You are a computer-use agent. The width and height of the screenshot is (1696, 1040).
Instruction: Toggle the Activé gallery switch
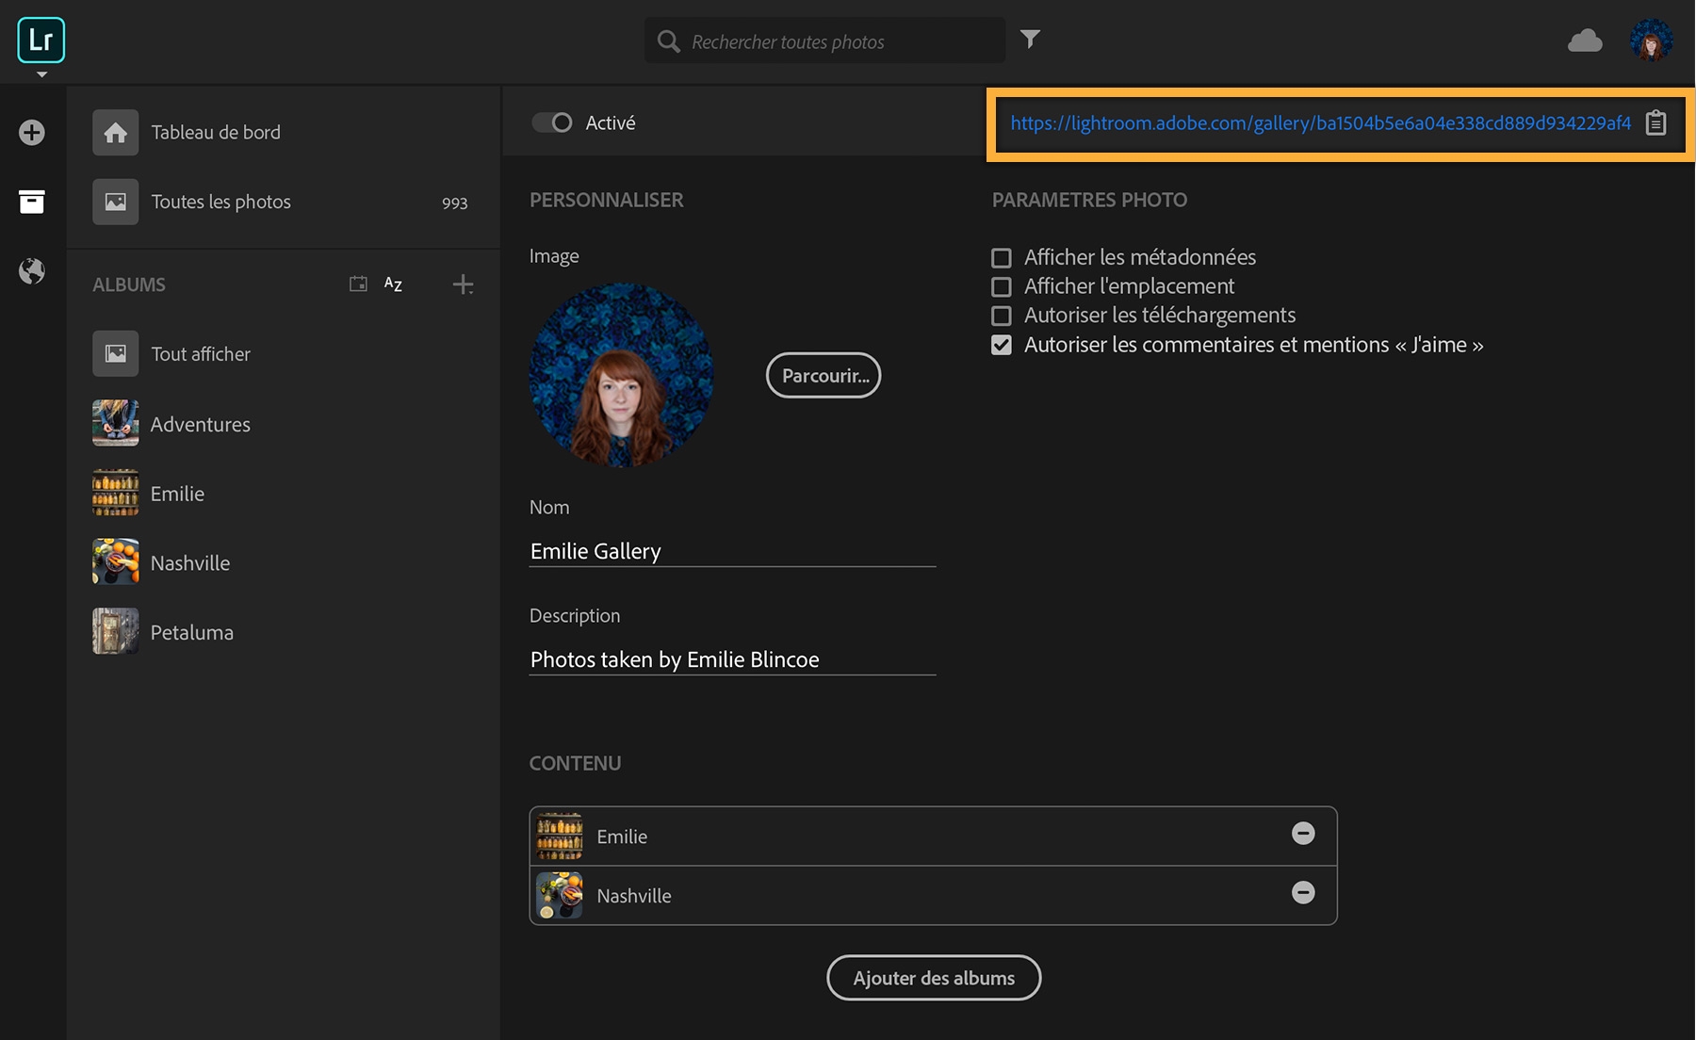coord(552,122)
